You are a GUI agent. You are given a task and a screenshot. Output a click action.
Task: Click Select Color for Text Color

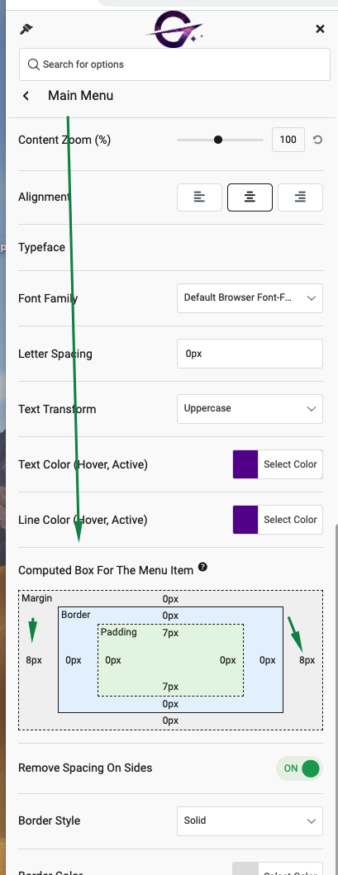click(x=290, y=464)
